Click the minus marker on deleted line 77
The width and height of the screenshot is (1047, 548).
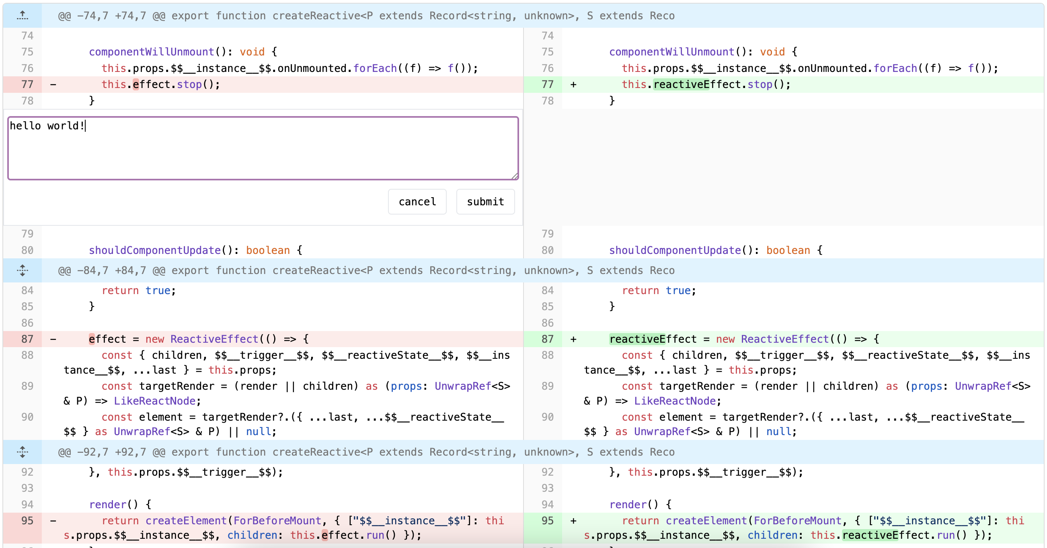point(53,84)
